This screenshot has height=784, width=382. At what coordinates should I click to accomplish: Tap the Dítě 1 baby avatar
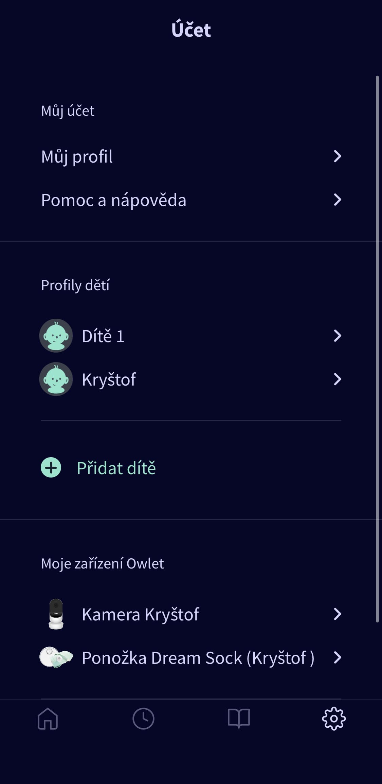tap(56, 336)
